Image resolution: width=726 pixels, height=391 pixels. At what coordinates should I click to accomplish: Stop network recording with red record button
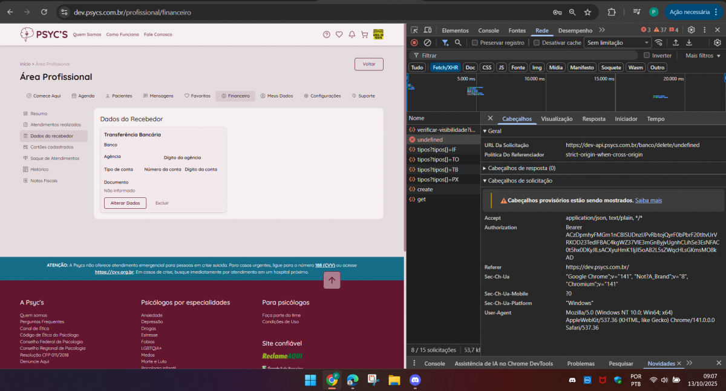point(414,43)
